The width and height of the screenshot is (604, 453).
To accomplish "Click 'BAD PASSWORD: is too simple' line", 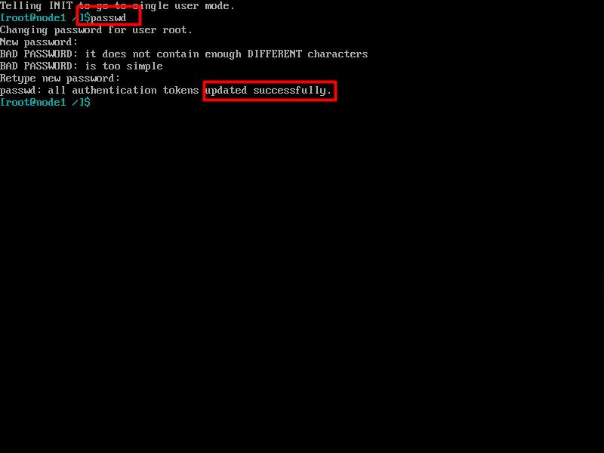I will pyautogui.click(x=82, y=66).
